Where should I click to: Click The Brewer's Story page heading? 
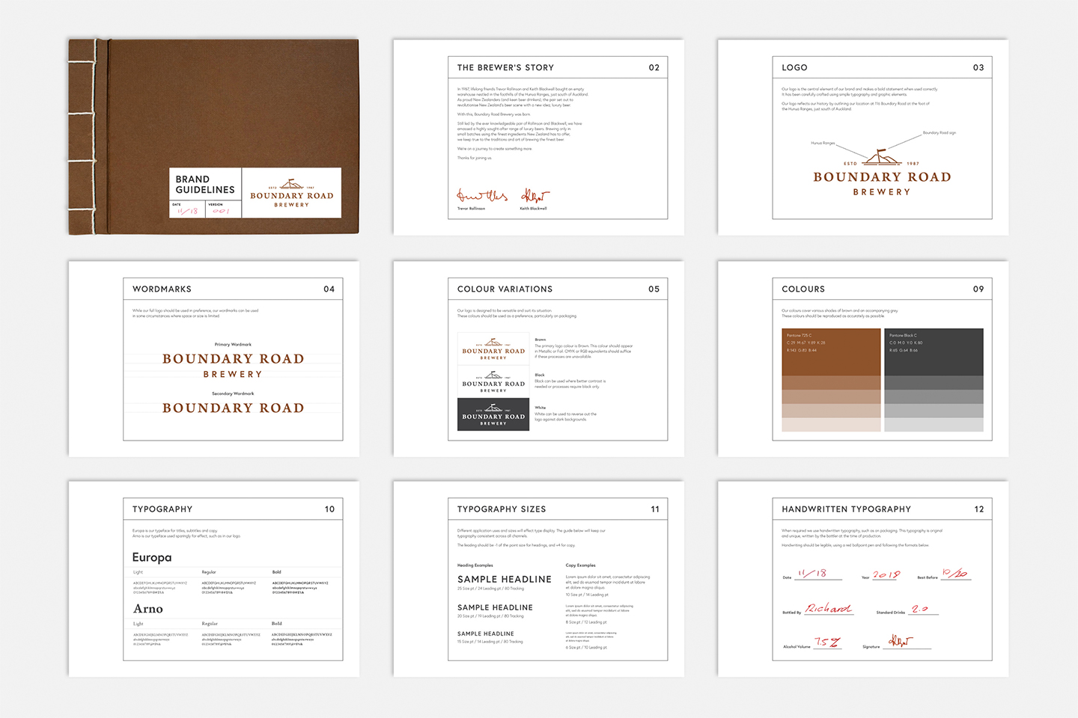[505, 68]
